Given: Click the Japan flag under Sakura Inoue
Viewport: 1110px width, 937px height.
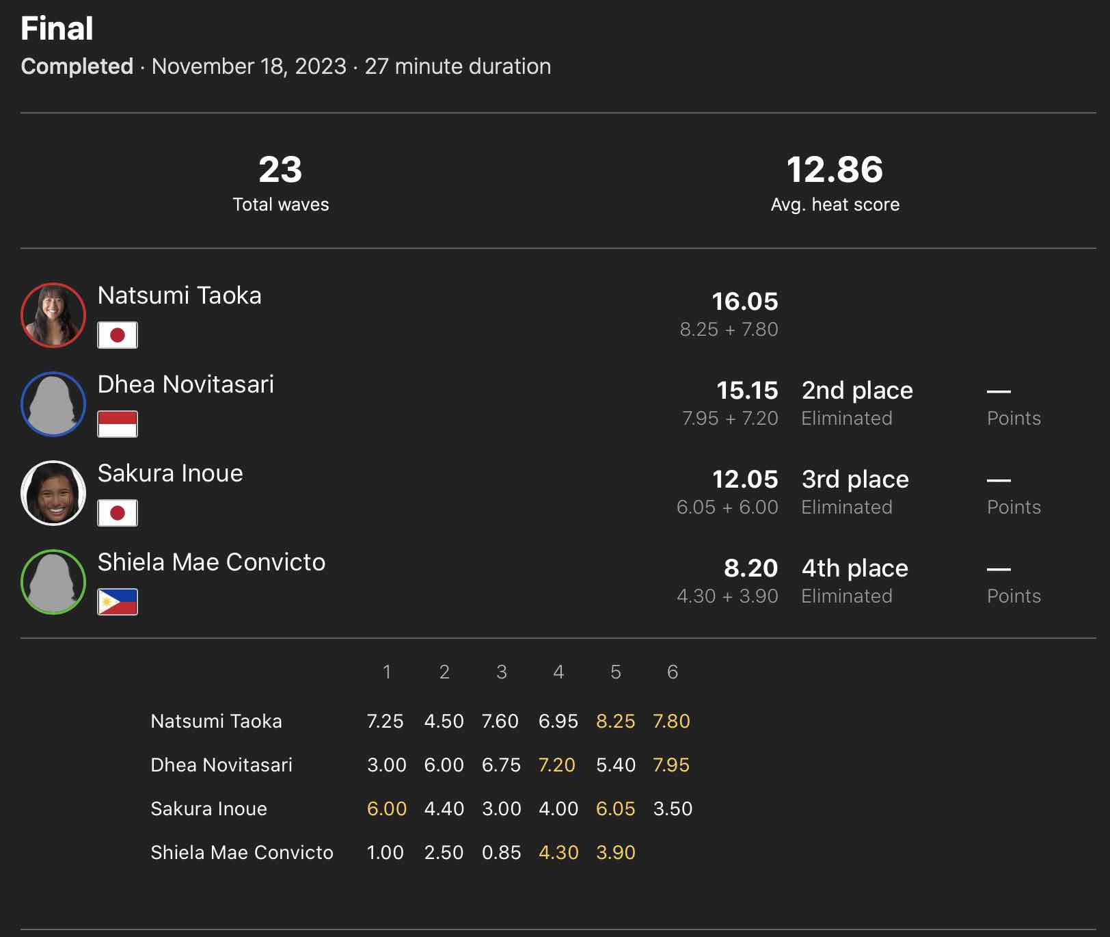Looking at the screenshot, I should tap(118, 513).
